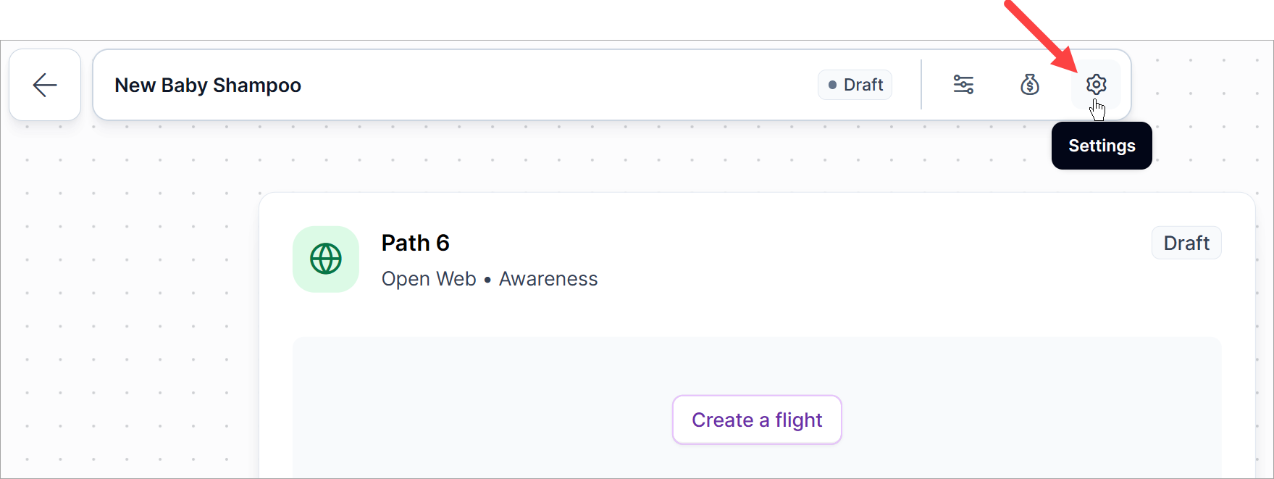Click the New Baby Shampoo campaign title
Image resolution: width=1274 pixels, height=479 pixels.
coord(208,86)
